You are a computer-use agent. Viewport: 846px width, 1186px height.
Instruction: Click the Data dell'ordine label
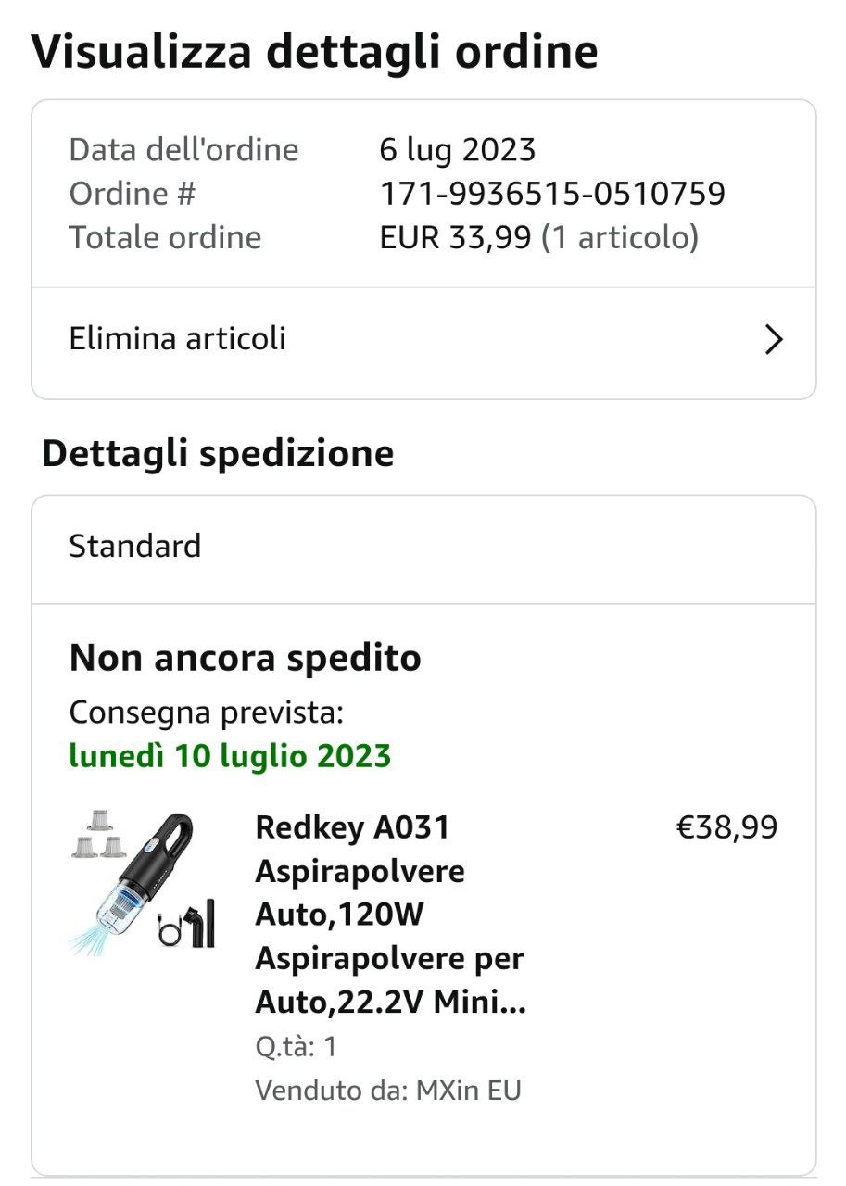pos(183,149)
